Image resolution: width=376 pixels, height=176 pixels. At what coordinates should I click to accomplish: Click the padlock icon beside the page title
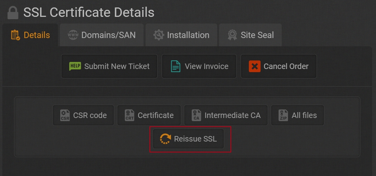(13, 13)
